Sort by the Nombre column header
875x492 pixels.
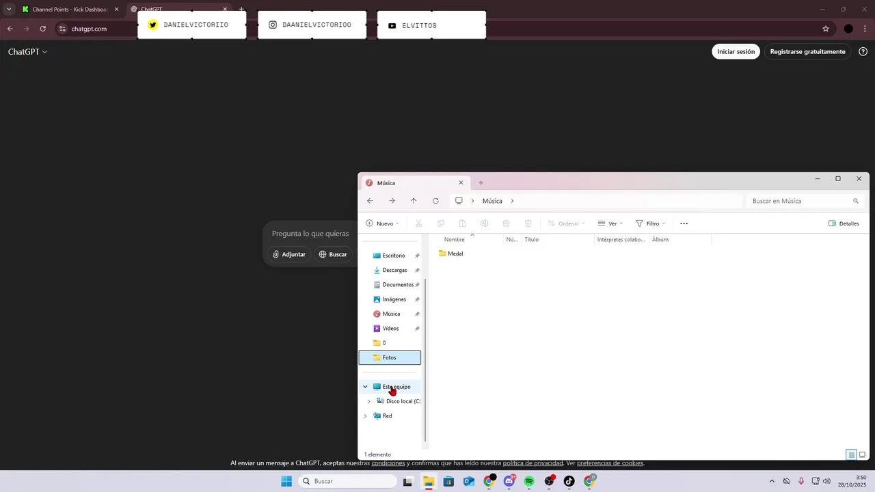[x=454, y=239]
